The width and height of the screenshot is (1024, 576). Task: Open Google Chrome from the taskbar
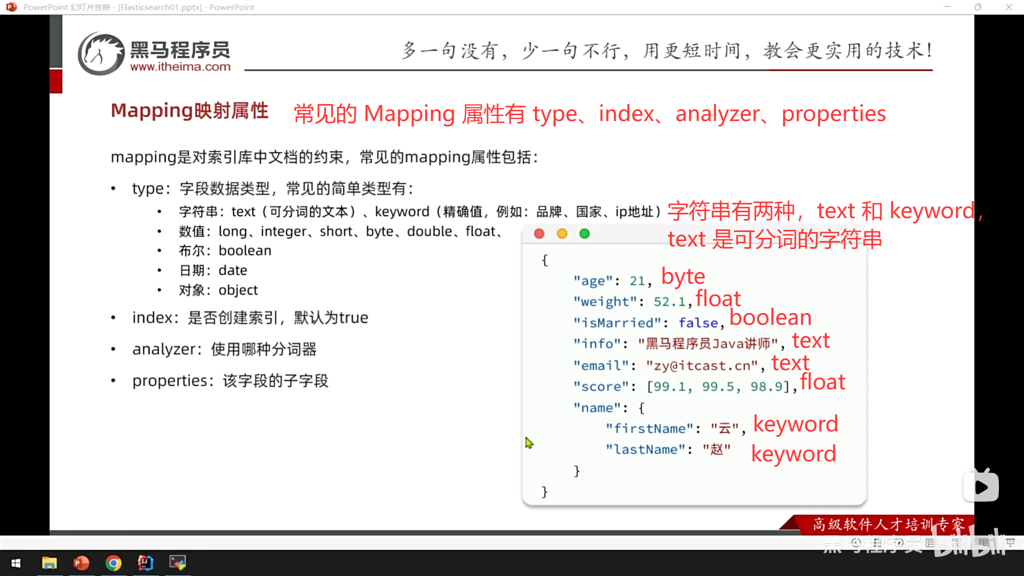pyautogui.click(x=113, y=563)
